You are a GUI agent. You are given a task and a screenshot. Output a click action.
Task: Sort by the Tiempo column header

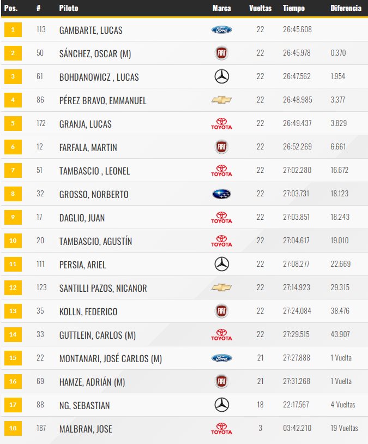click(x=294, y=8)
